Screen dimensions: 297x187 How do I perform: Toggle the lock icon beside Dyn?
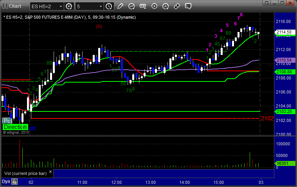coord(14,182)
